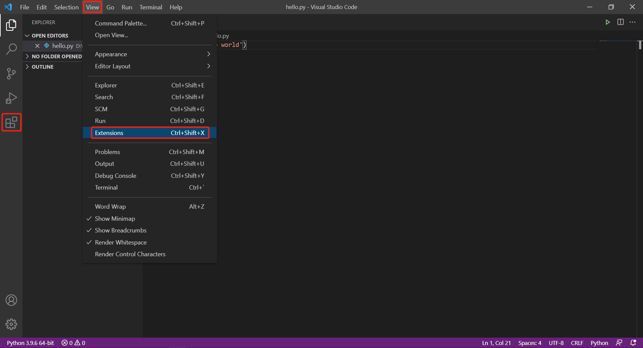Viewport: 643px width, 348px height.
Task: Close hello.py via the X icon
Action: (x=37, y=46)
